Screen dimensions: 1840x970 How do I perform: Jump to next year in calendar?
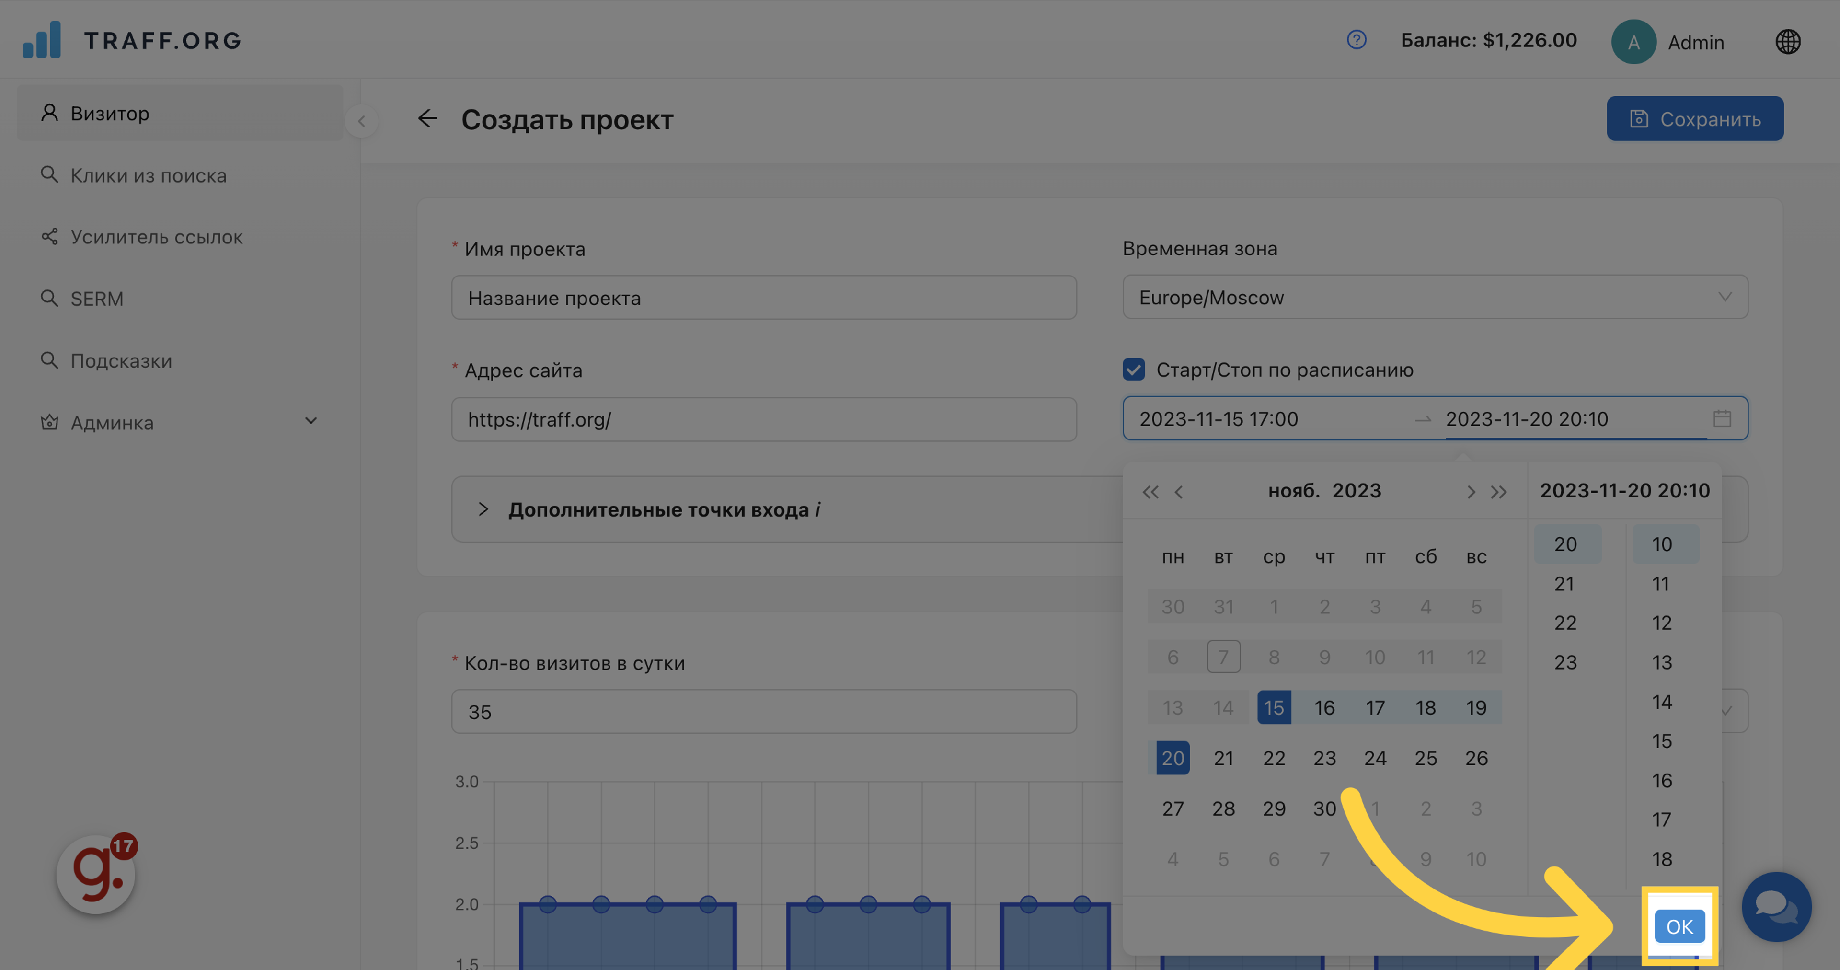(x=1498, y=491)
